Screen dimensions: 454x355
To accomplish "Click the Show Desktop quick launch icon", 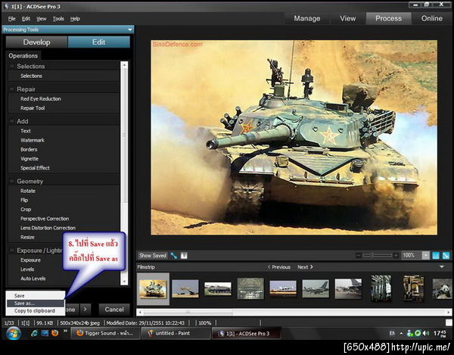I will 45,333.
